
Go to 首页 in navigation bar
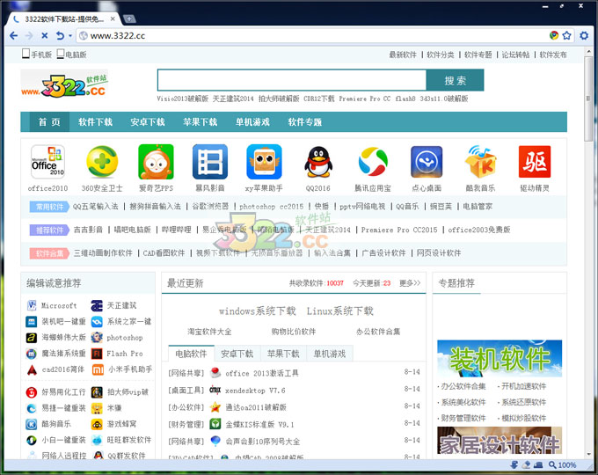pyautogui.click(x=49, y=122)
